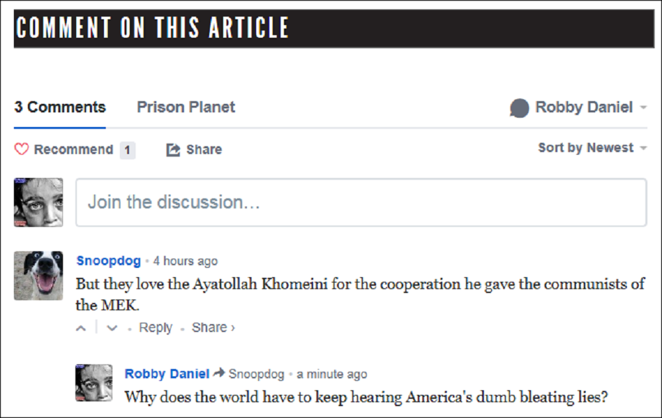Viewport: 662px width, 418px height.
Task: Reply to Snoopdog's comment
Action: pyautogui.click(x=156, y=328)
